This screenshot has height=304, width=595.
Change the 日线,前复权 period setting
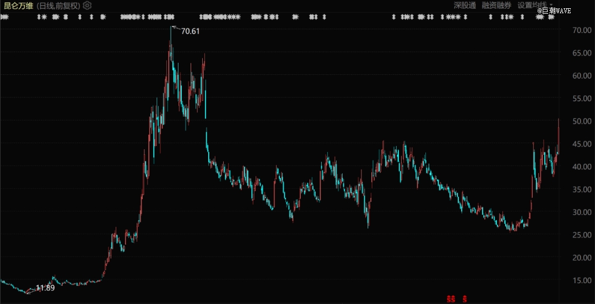(58, 6)
